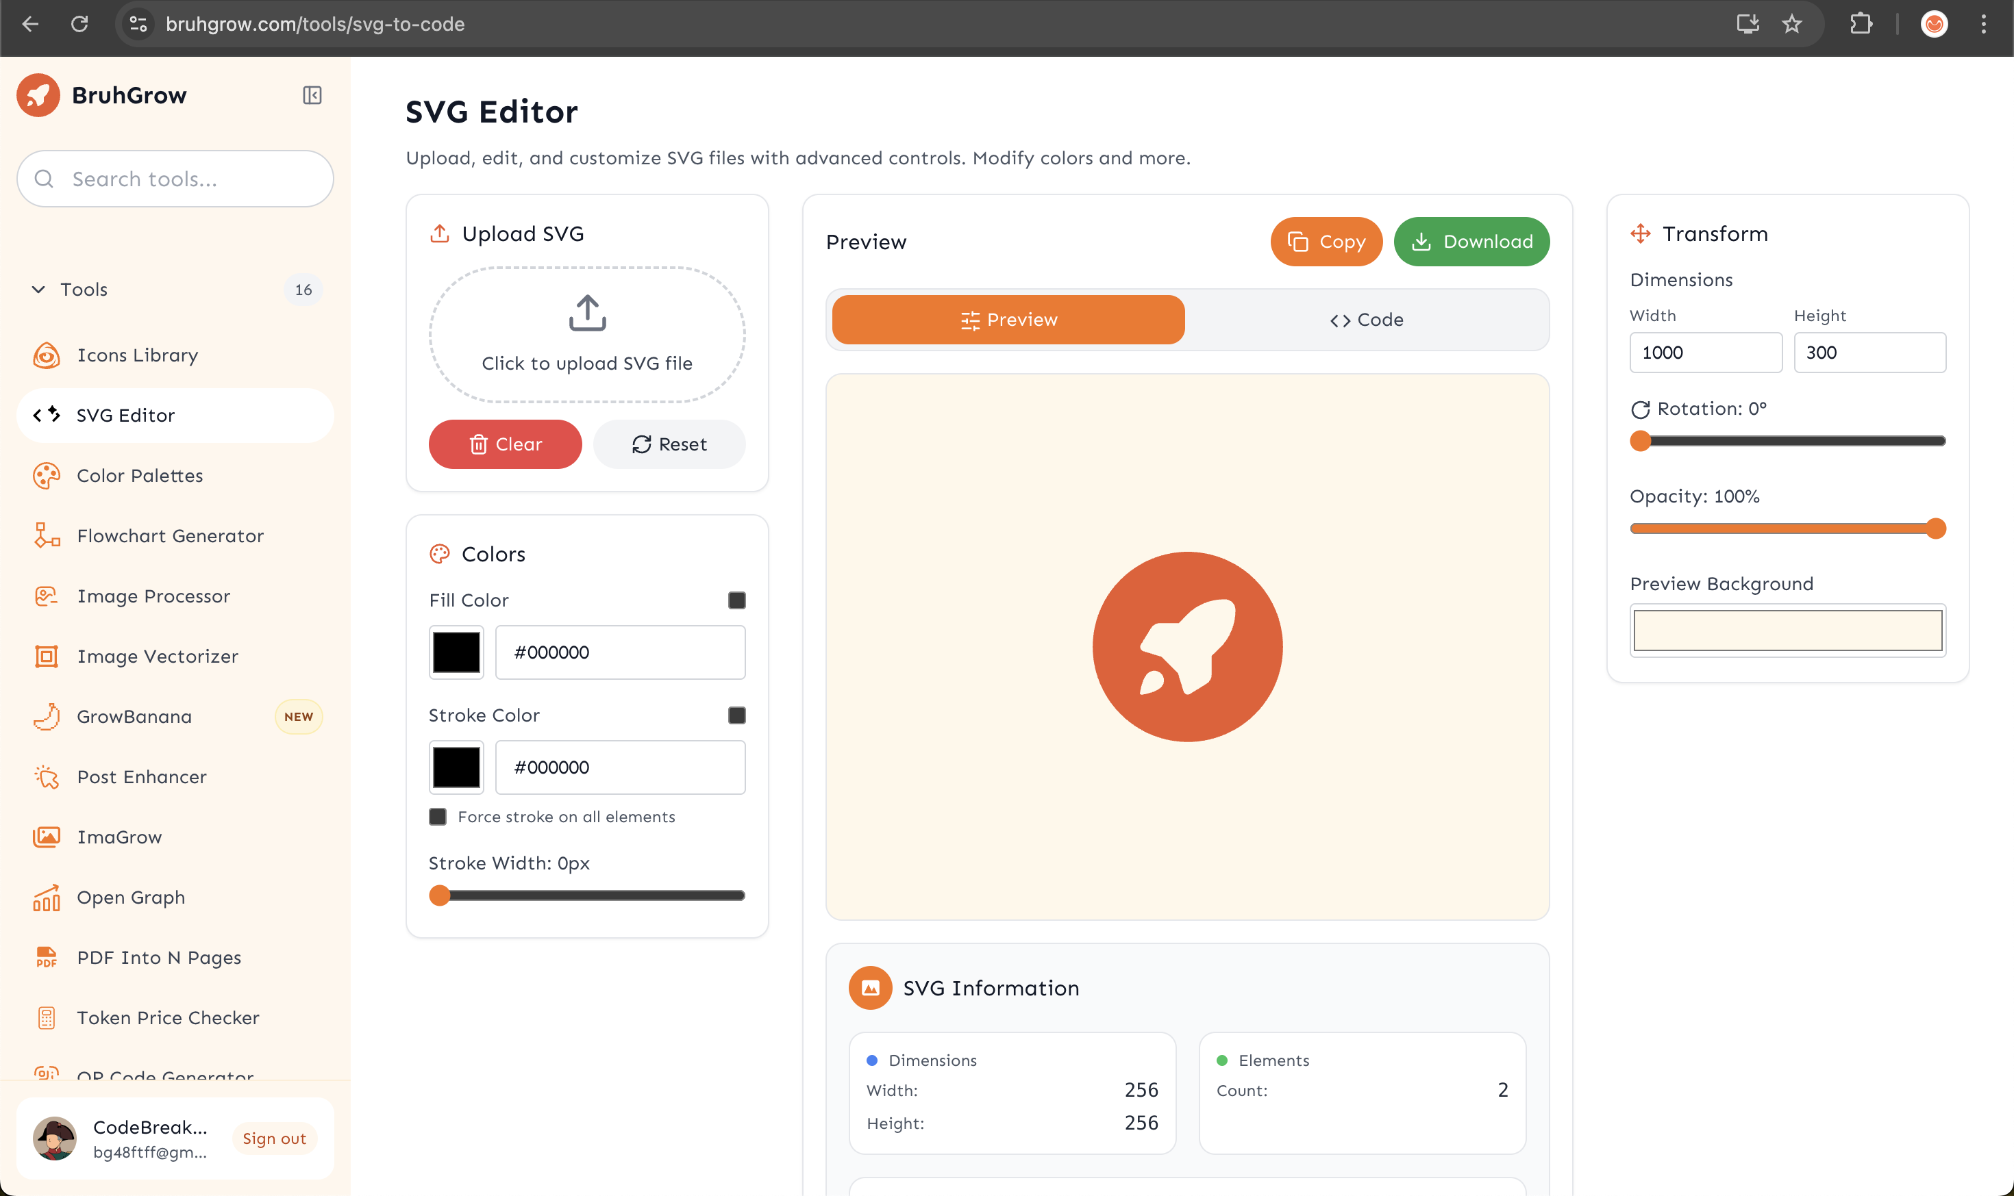Toggle the Stroke Color checkbox
This screenshot has height=1196, width=2014.
(737, 715)
